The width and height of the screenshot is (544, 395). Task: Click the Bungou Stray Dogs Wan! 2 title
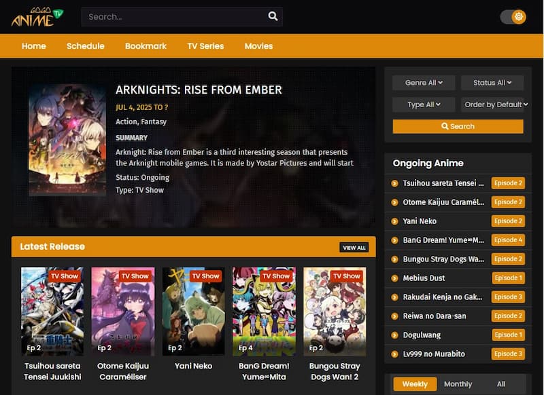pos(335,371)
